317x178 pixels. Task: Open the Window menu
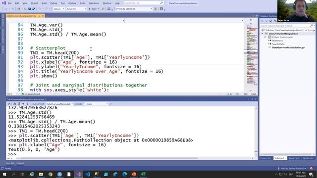click(107, 3)
